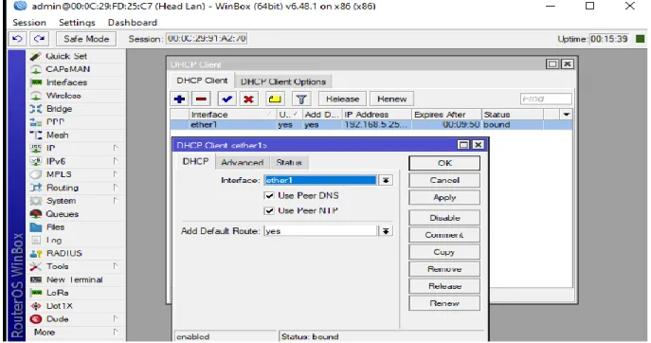This screenshot has width=651, height=343.
Task: Enable entry with the blue checkmark icon
Action: pyautogui.click(x=226, y=99)
